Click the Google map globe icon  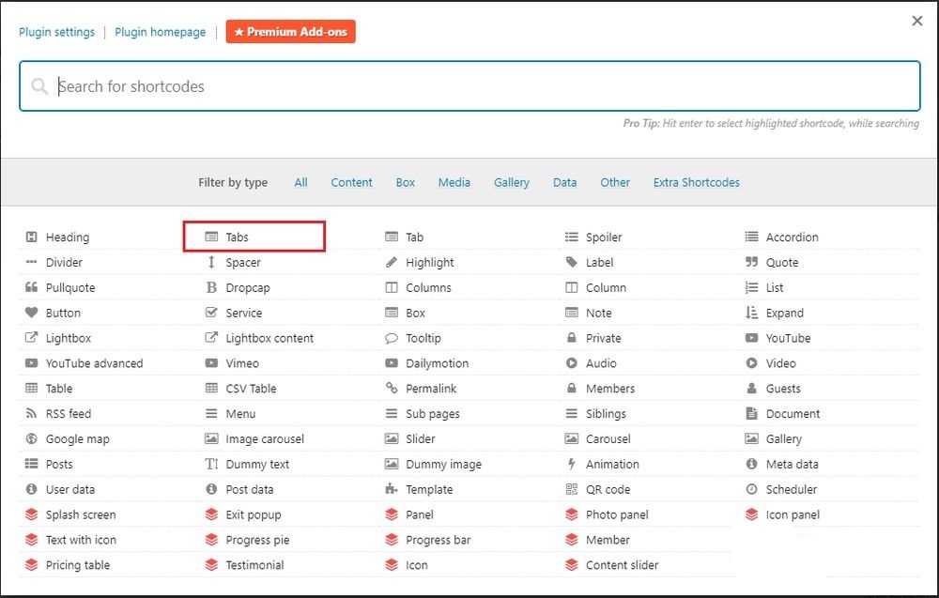click(31, 439)
